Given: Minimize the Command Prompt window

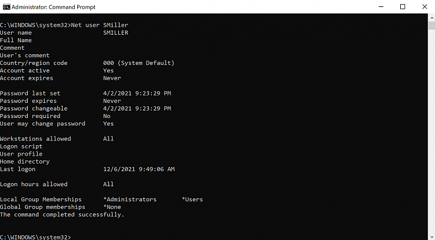Looking at the screenshot, I should click(375, 7).
